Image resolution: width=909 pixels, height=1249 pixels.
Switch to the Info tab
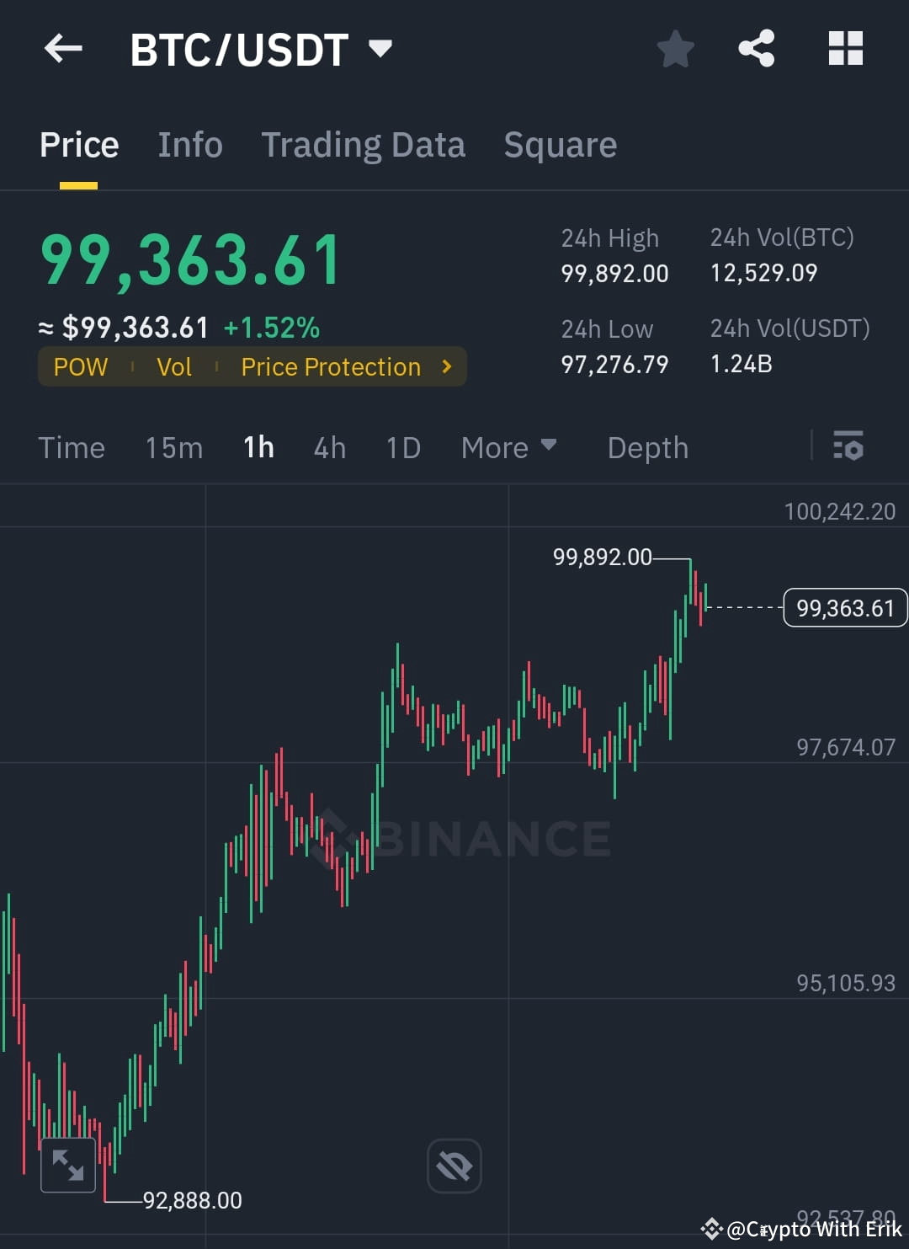189,144
